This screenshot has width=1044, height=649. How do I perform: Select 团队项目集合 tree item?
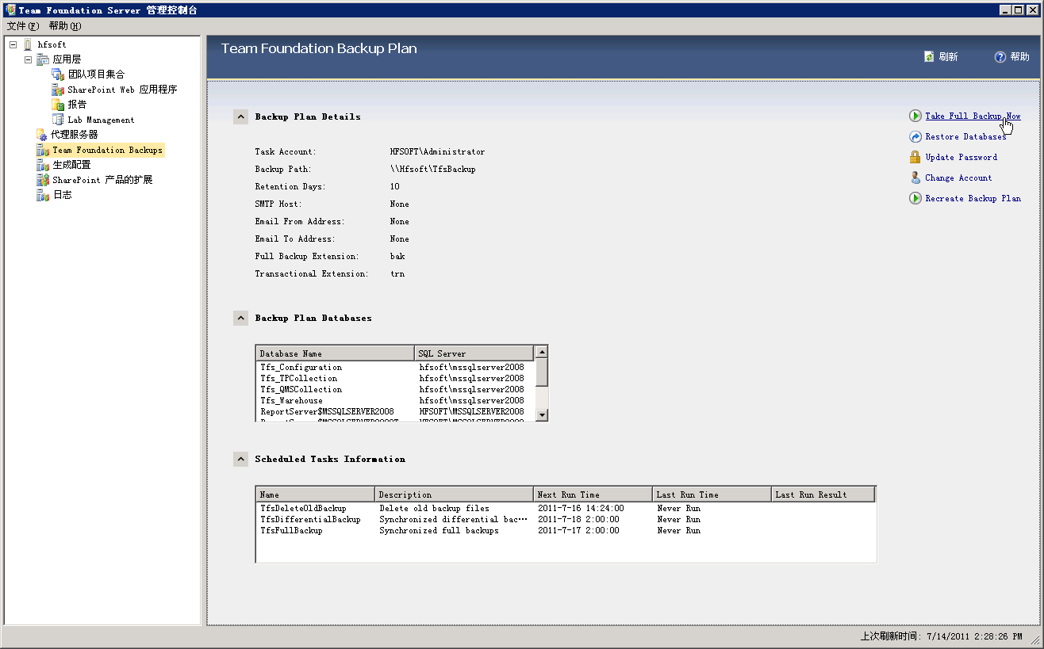click(96, 74)
